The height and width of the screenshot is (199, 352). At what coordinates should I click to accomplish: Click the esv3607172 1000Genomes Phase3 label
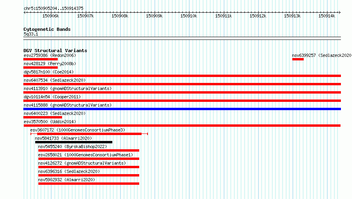(78, 130)
